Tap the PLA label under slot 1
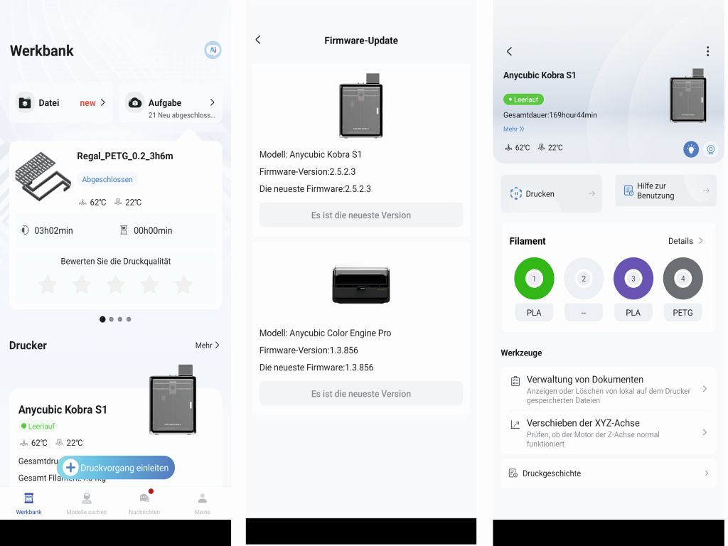Viewport: 728px width, 546px height. 534,313
